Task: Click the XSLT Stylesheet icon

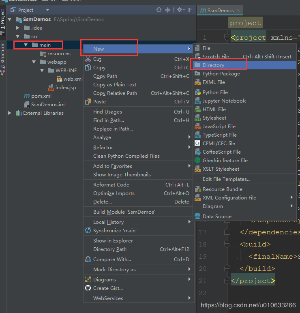Action: pyautogui.click(x=197, y=169)
